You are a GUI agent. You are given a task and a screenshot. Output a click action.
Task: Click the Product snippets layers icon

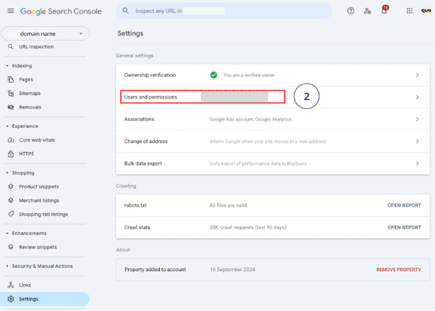pyautogui.click(x=11, y=187)
